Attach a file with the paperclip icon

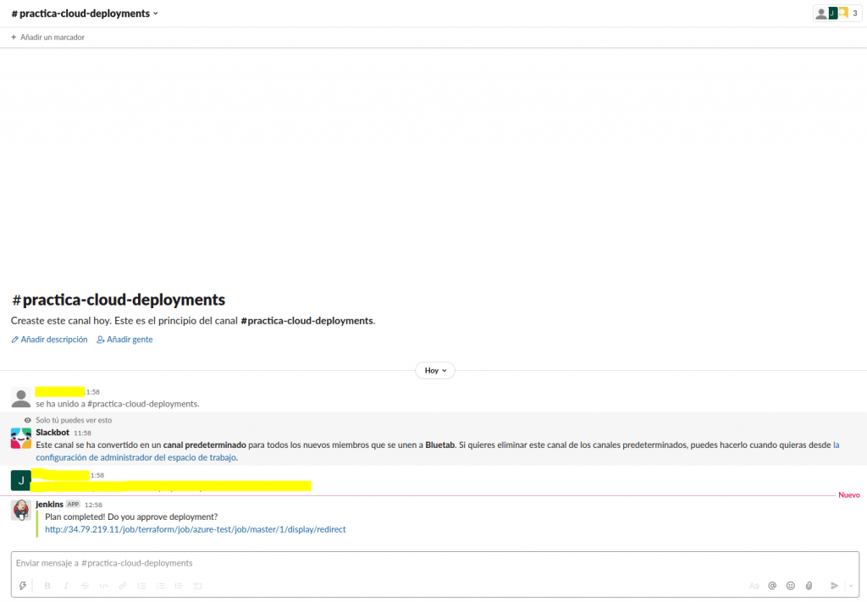[809, 585]
